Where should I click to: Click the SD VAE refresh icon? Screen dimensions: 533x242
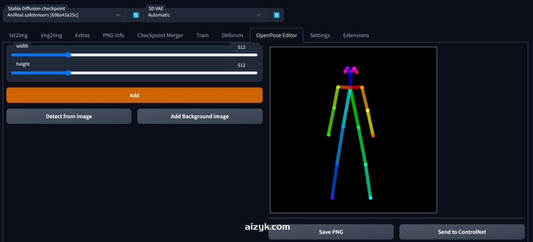click(x=276, y=15)
